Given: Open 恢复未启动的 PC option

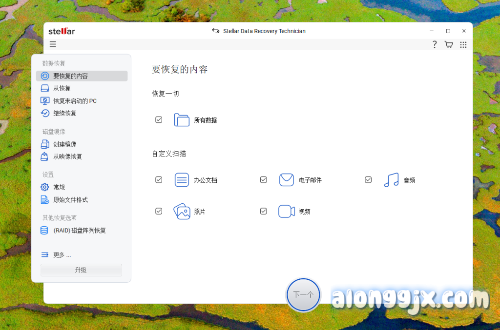Looking at the screenshot, I should click(74, 101).
